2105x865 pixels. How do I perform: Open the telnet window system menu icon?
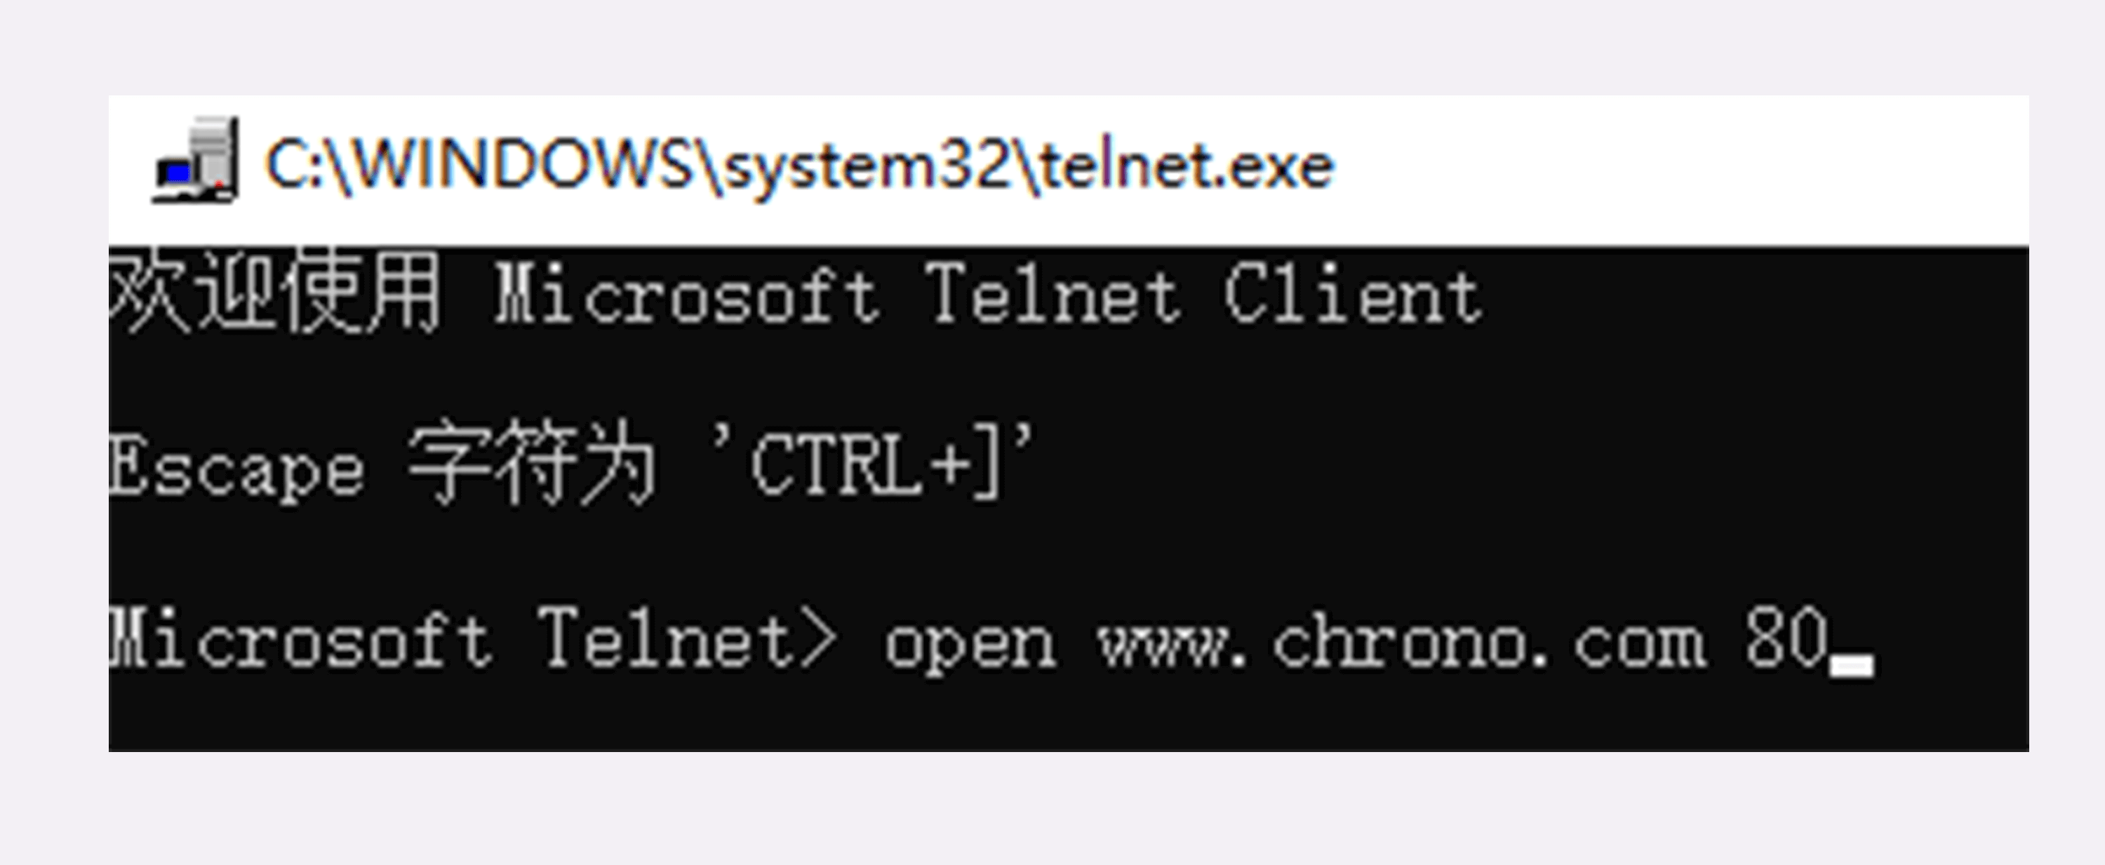[x=195, y=160]
